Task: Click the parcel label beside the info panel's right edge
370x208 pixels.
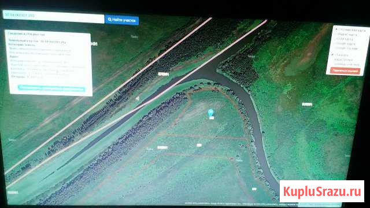Action: (x=94, y=44)
